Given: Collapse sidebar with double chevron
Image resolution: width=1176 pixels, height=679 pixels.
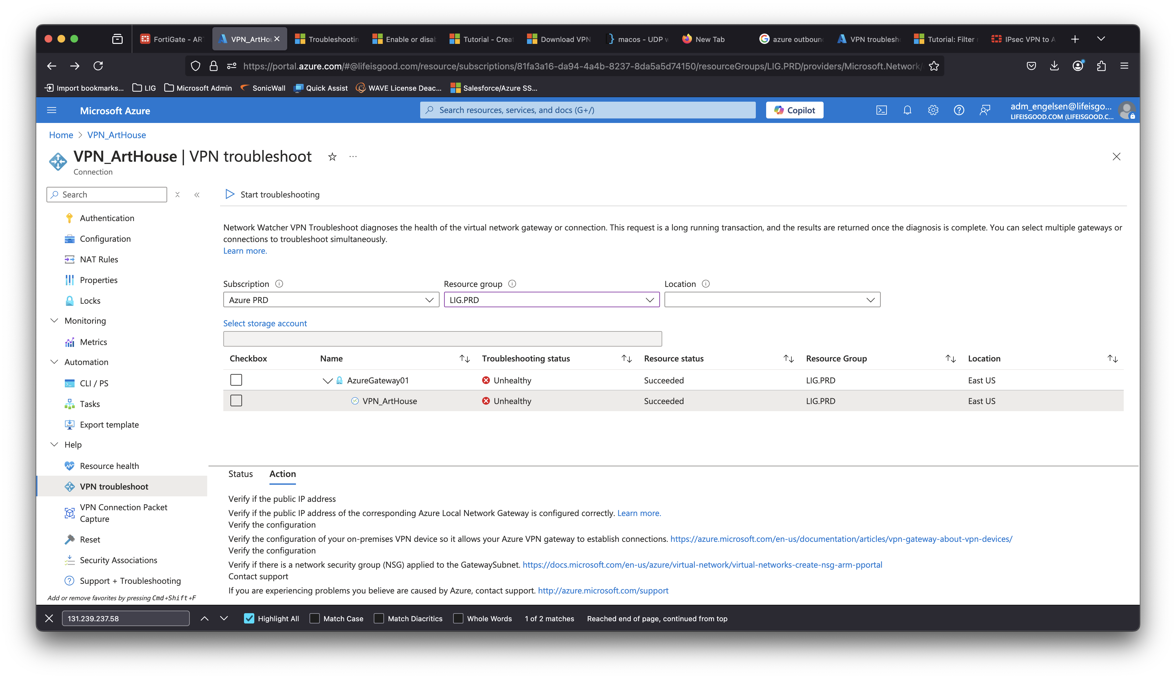Looking at the screenshot, I should pyautogui.click(x=197, y=195).
